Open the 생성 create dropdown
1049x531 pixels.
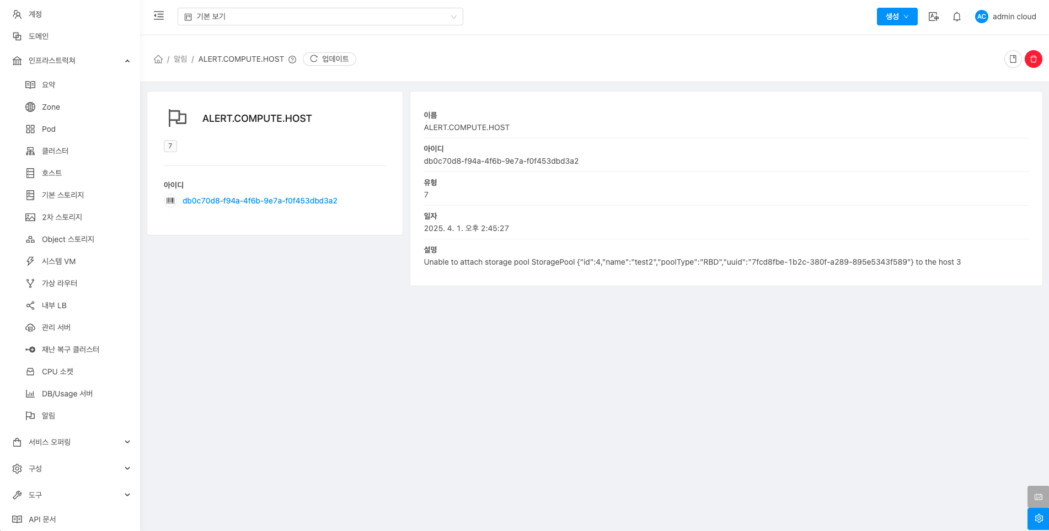pyautogui.click(x=897, y=17)
